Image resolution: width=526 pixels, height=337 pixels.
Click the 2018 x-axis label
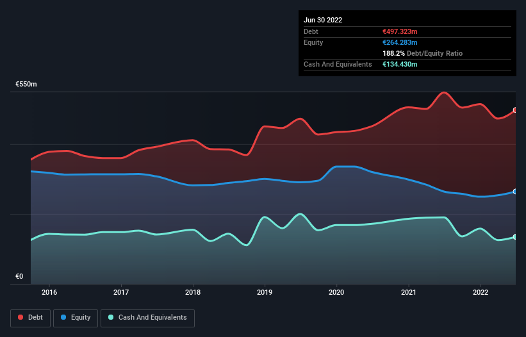pyautogui.click(x=193, y=292)
